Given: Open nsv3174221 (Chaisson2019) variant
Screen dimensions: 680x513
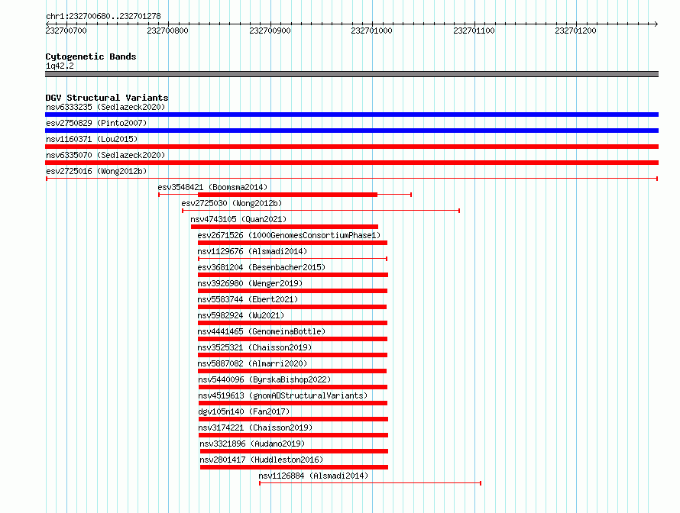Looking at the screenshot, I should pos(255,427).
